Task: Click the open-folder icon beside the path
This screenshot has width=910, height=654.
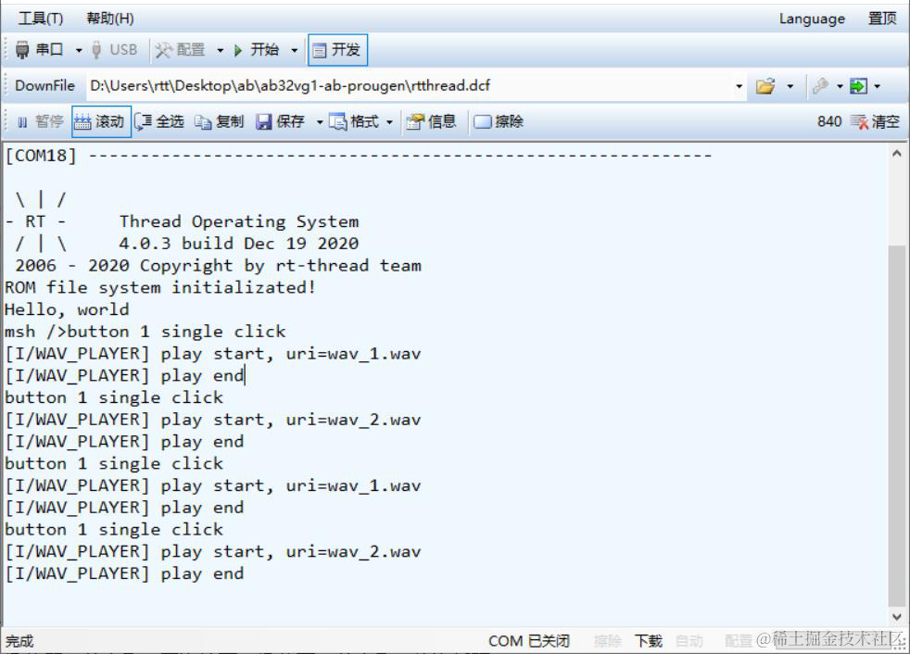Action: coord(765,86)
